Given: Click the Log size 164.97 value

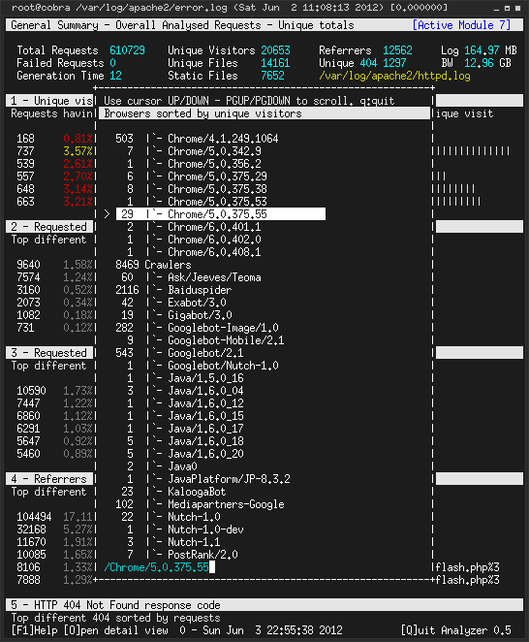Looking at the screenshot, I should point(482,50).
